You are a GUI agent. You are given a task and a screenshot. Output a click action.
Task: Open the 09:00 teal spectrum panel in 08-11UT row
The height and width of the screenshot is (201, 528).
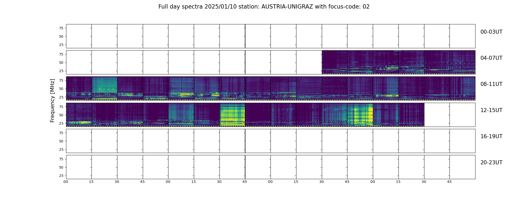click(181, 88)
